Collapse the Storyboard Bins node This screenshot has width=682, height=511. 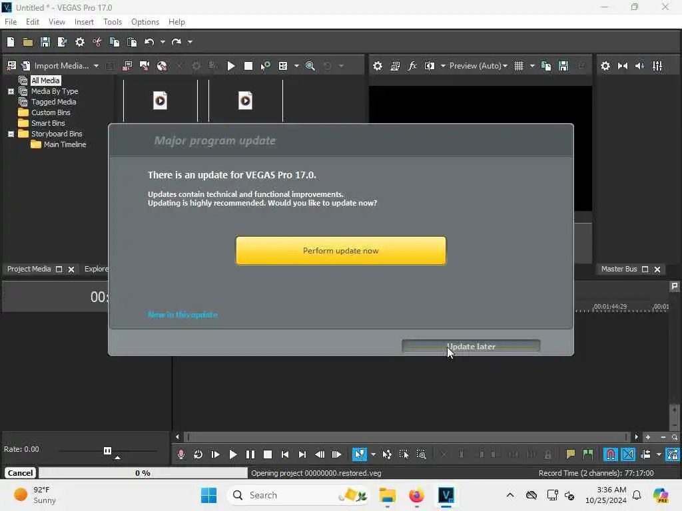11,134
